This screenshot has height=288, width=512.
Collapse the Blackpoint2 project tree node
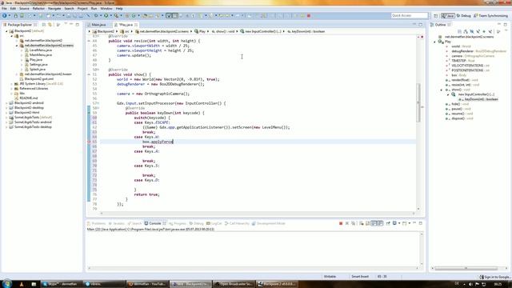6,31
